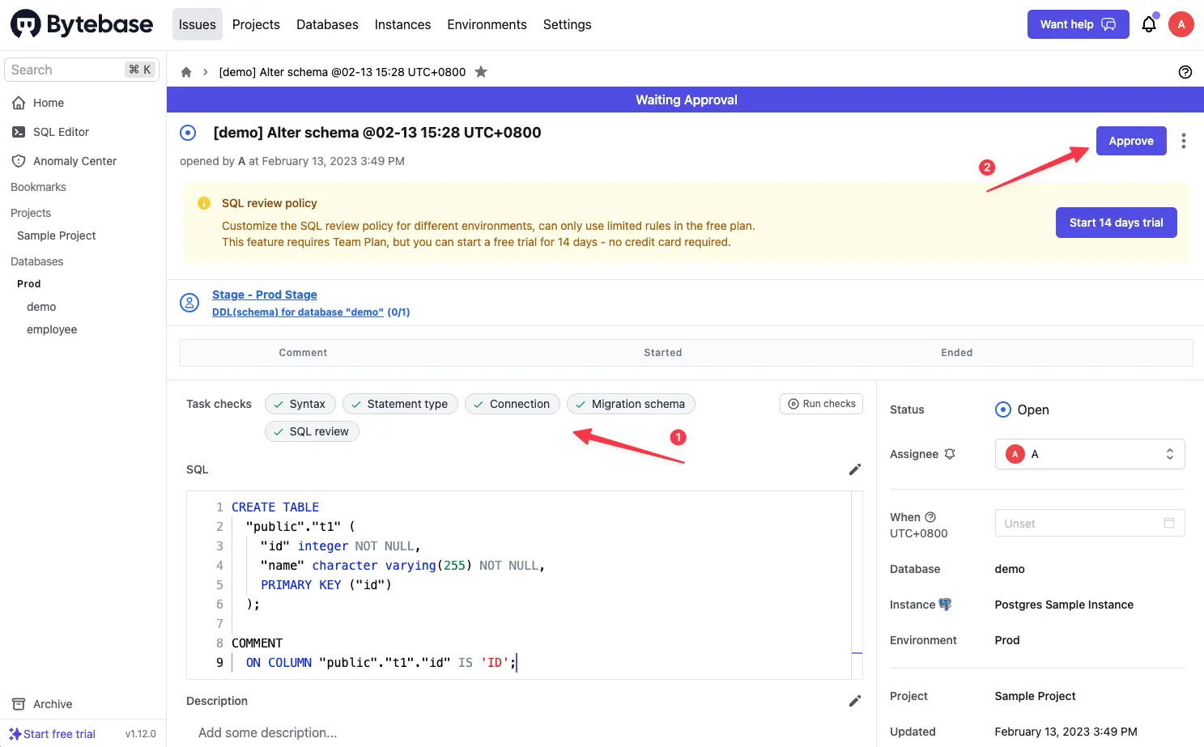
Task: Open the Settings tab
Action: [568, 24]
